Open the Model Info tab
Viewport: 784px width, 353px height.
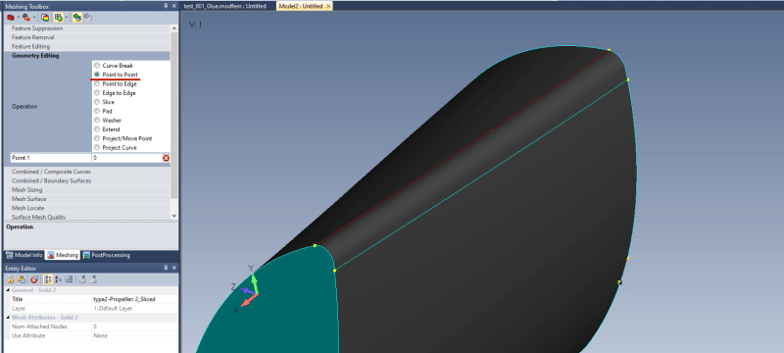(x=24, y=255)
